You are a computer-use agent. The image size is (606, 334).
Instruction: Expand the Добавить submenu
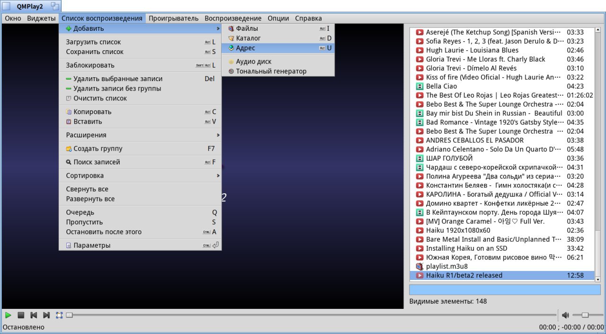[140, 28]
